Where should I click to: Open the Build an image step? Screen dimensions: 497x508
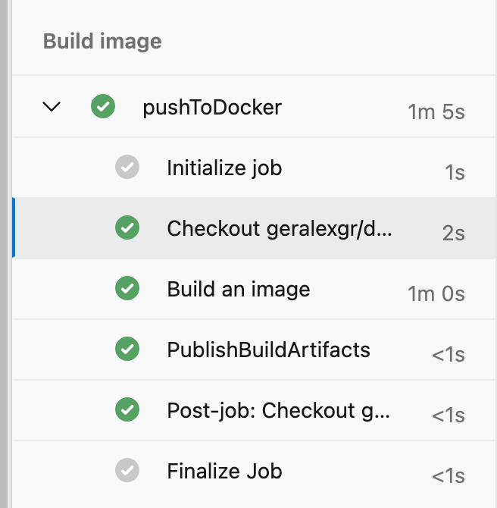coord(239,289)
